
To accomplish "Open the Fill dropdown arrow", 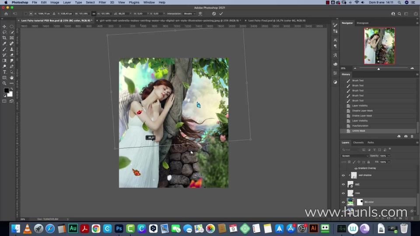I will point(389,162).
